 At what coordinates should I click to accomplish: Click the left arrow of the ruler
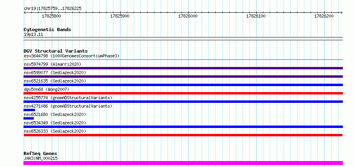coord(25,13)
